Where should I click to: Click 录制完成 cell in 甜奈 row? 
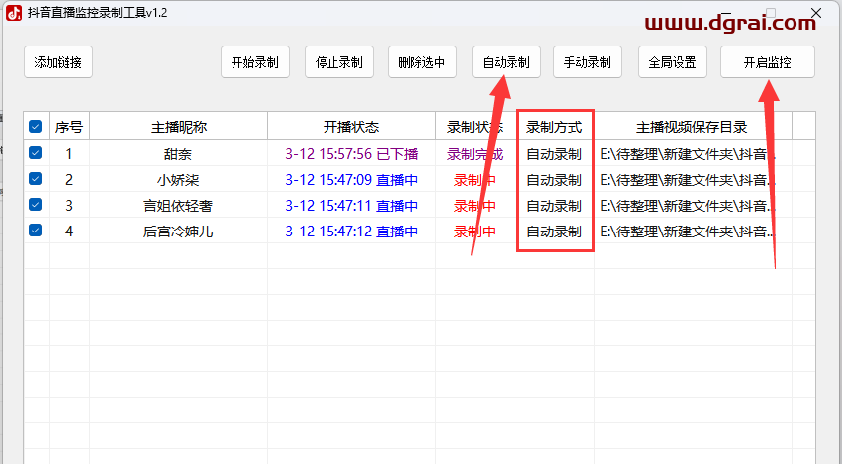(475, 154)
